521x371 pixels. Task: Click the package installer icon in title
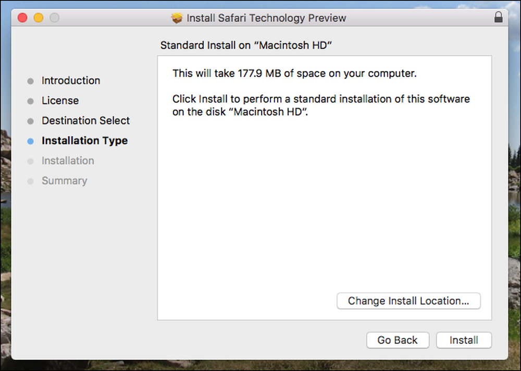tap(177, 18)
